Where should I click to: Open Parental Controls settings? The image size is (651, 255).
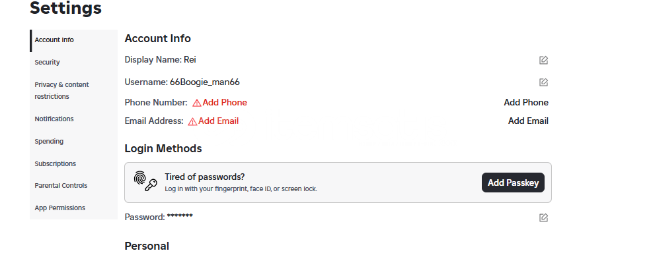61,185
